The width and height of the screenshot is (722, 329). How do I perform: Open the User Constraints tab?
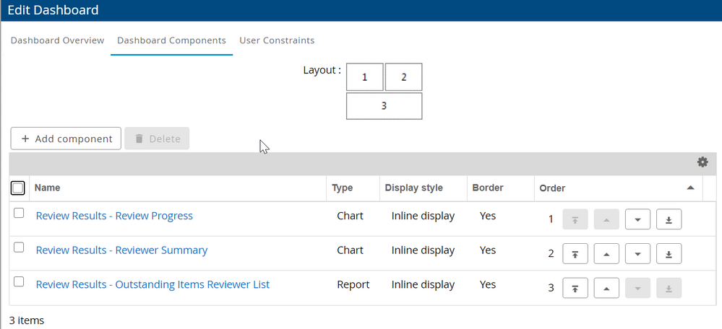click(277, 40)
